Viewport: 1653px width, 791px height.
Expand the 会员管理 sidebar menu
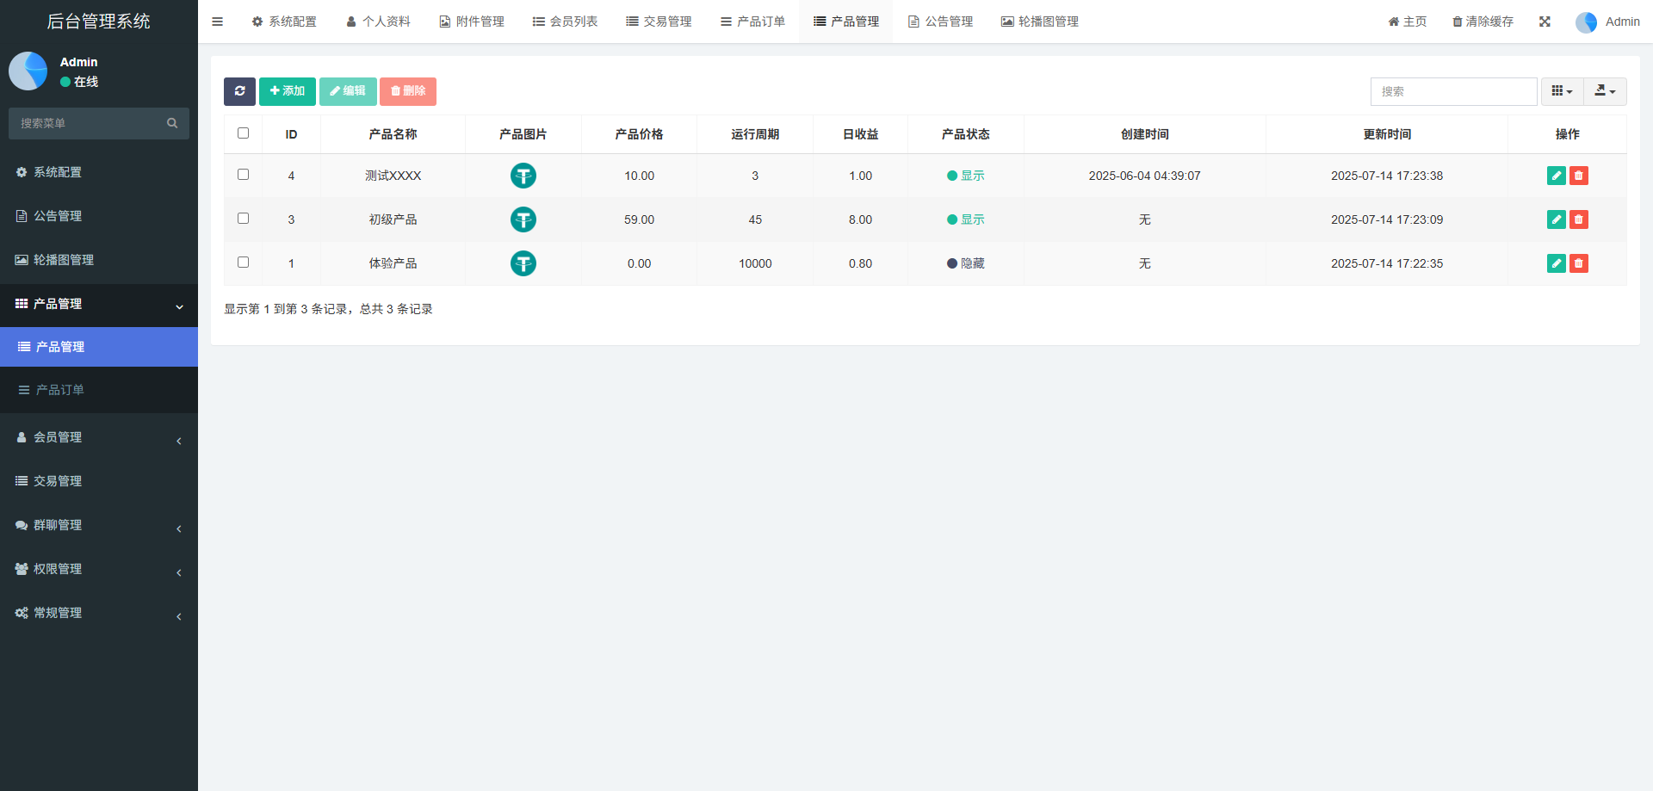(99, 437)
